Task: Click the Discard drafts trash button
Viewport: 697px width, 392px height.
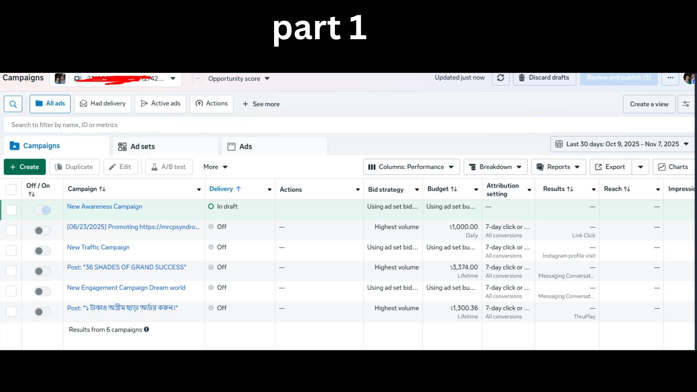Action: (545, 78)
